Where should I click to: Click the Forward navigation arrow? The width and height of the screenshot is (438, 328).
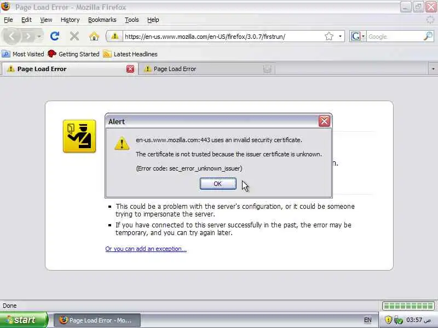(28, 36)
